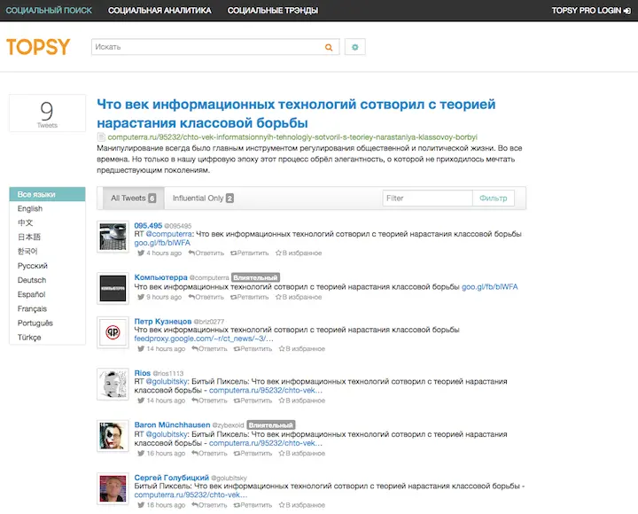
Task: Open Компьютерра profile avatar
Action: pos(112,288)
